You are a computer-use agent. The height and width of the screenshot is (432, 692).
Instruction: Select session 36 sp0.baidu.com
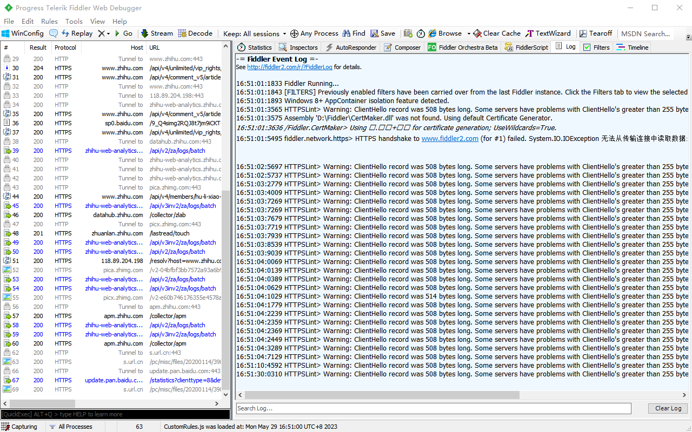(111, 123)
